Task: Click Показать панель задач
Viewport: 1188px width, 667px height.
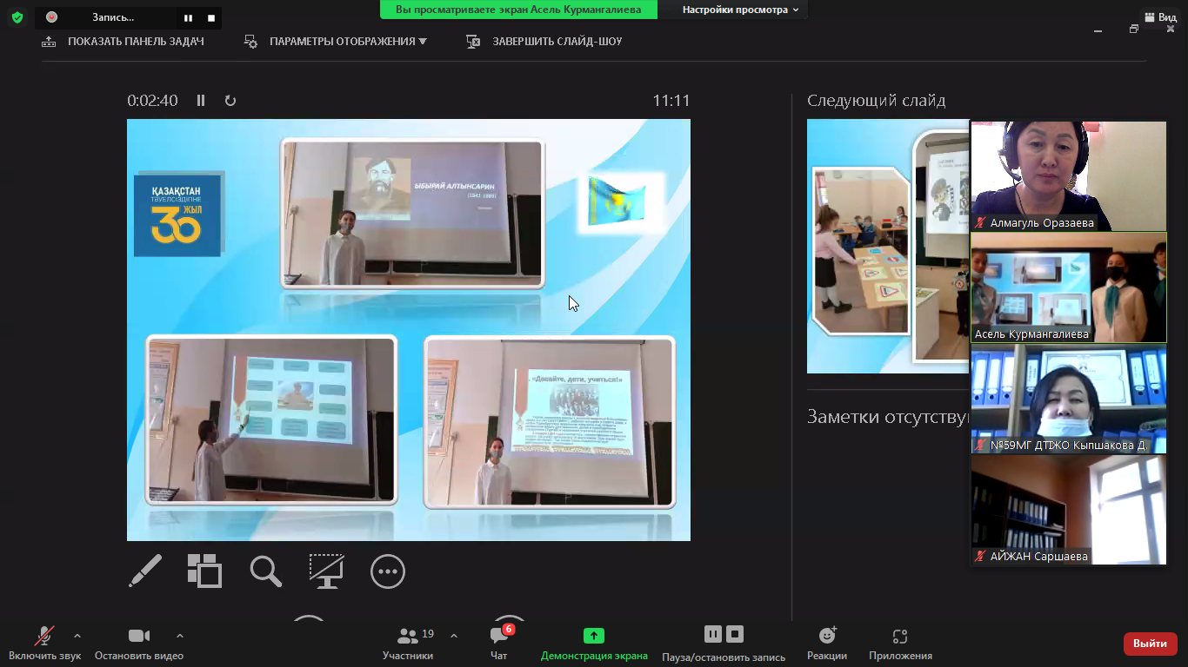Action: pos(123,42)
